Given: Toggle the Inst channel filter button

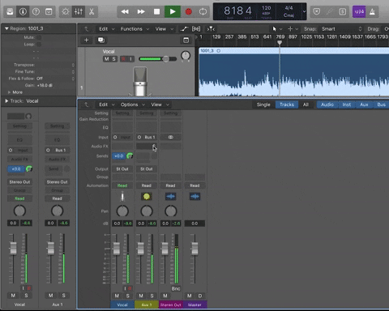Looking at the screenshot, I should tap(347, 104).
